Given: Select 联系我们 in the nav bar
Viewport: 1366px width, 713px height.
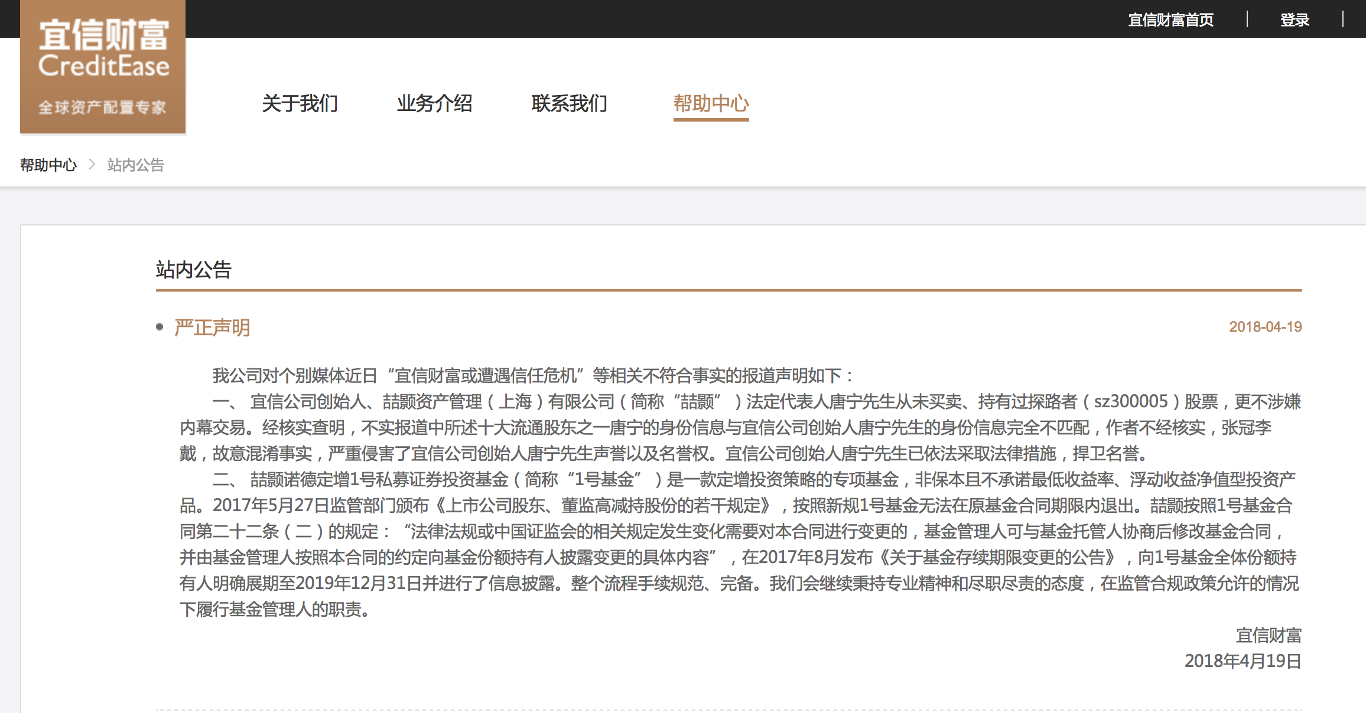Looking at the screenshot, I should coord(569,103).
